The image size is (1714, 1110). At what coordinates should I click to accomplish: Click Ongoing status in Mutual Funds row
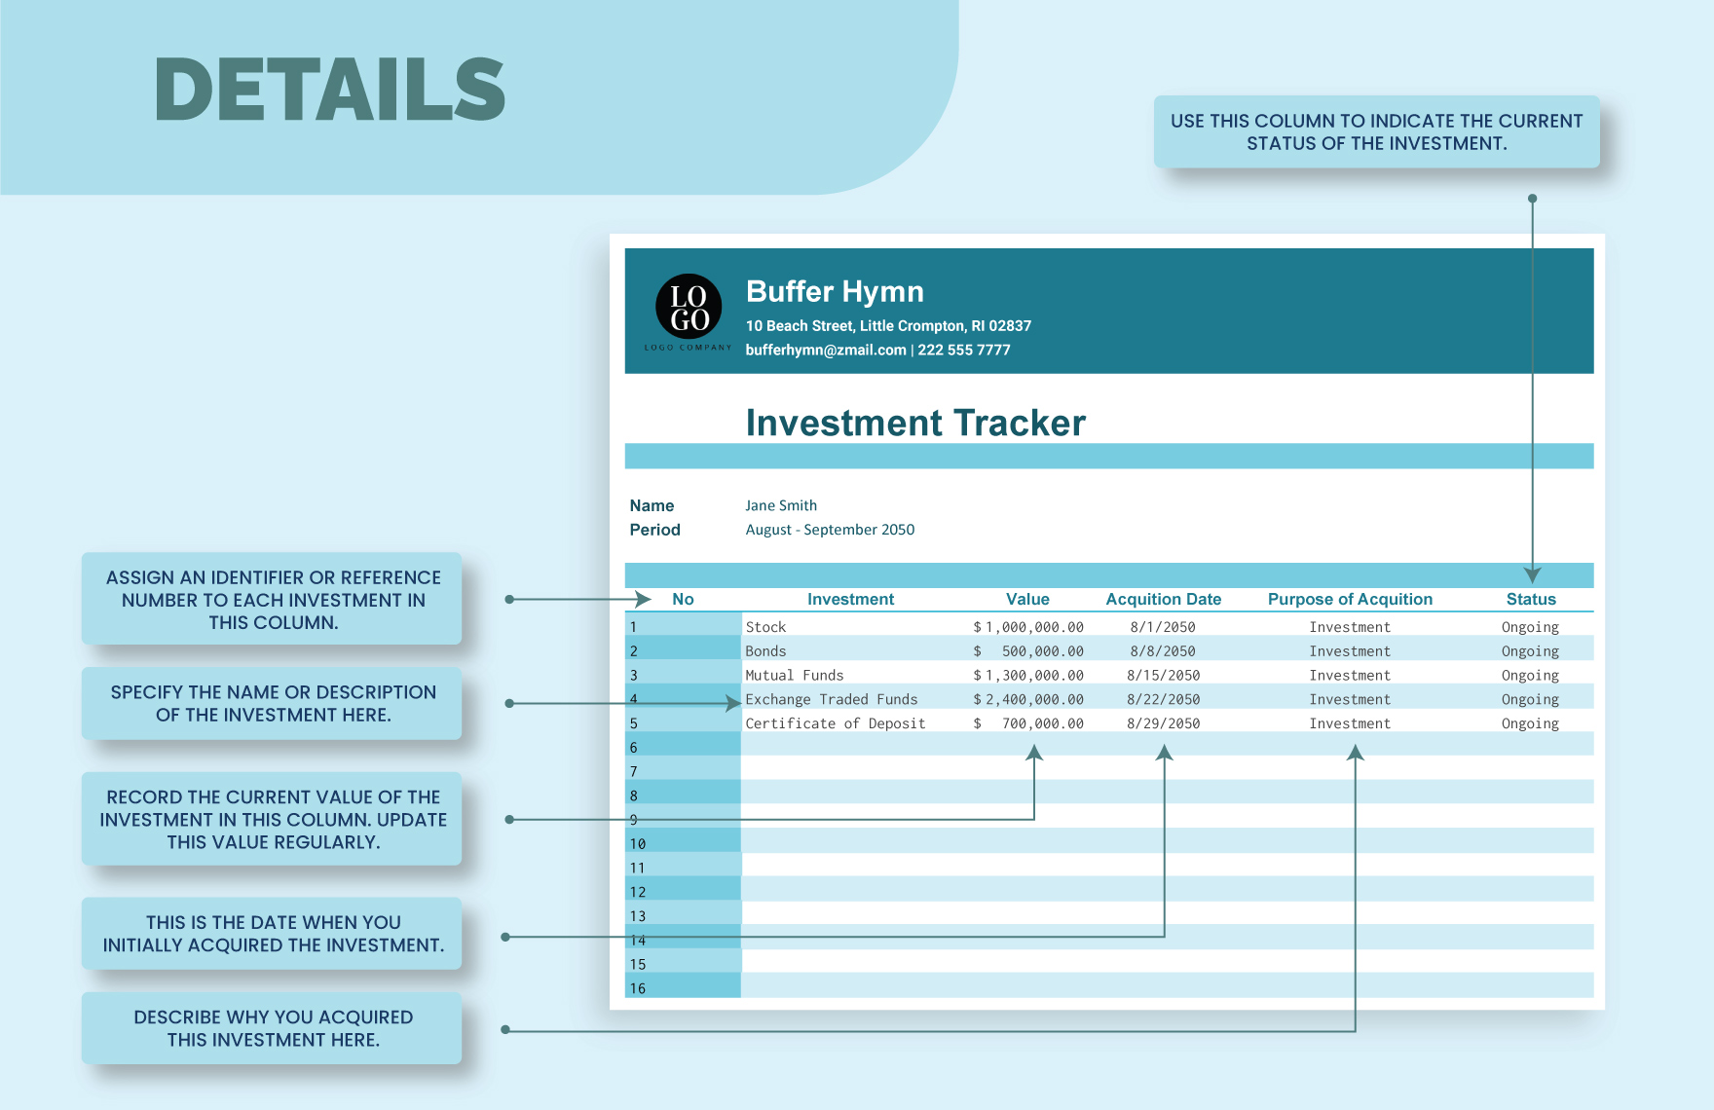tap(1530, 675)
